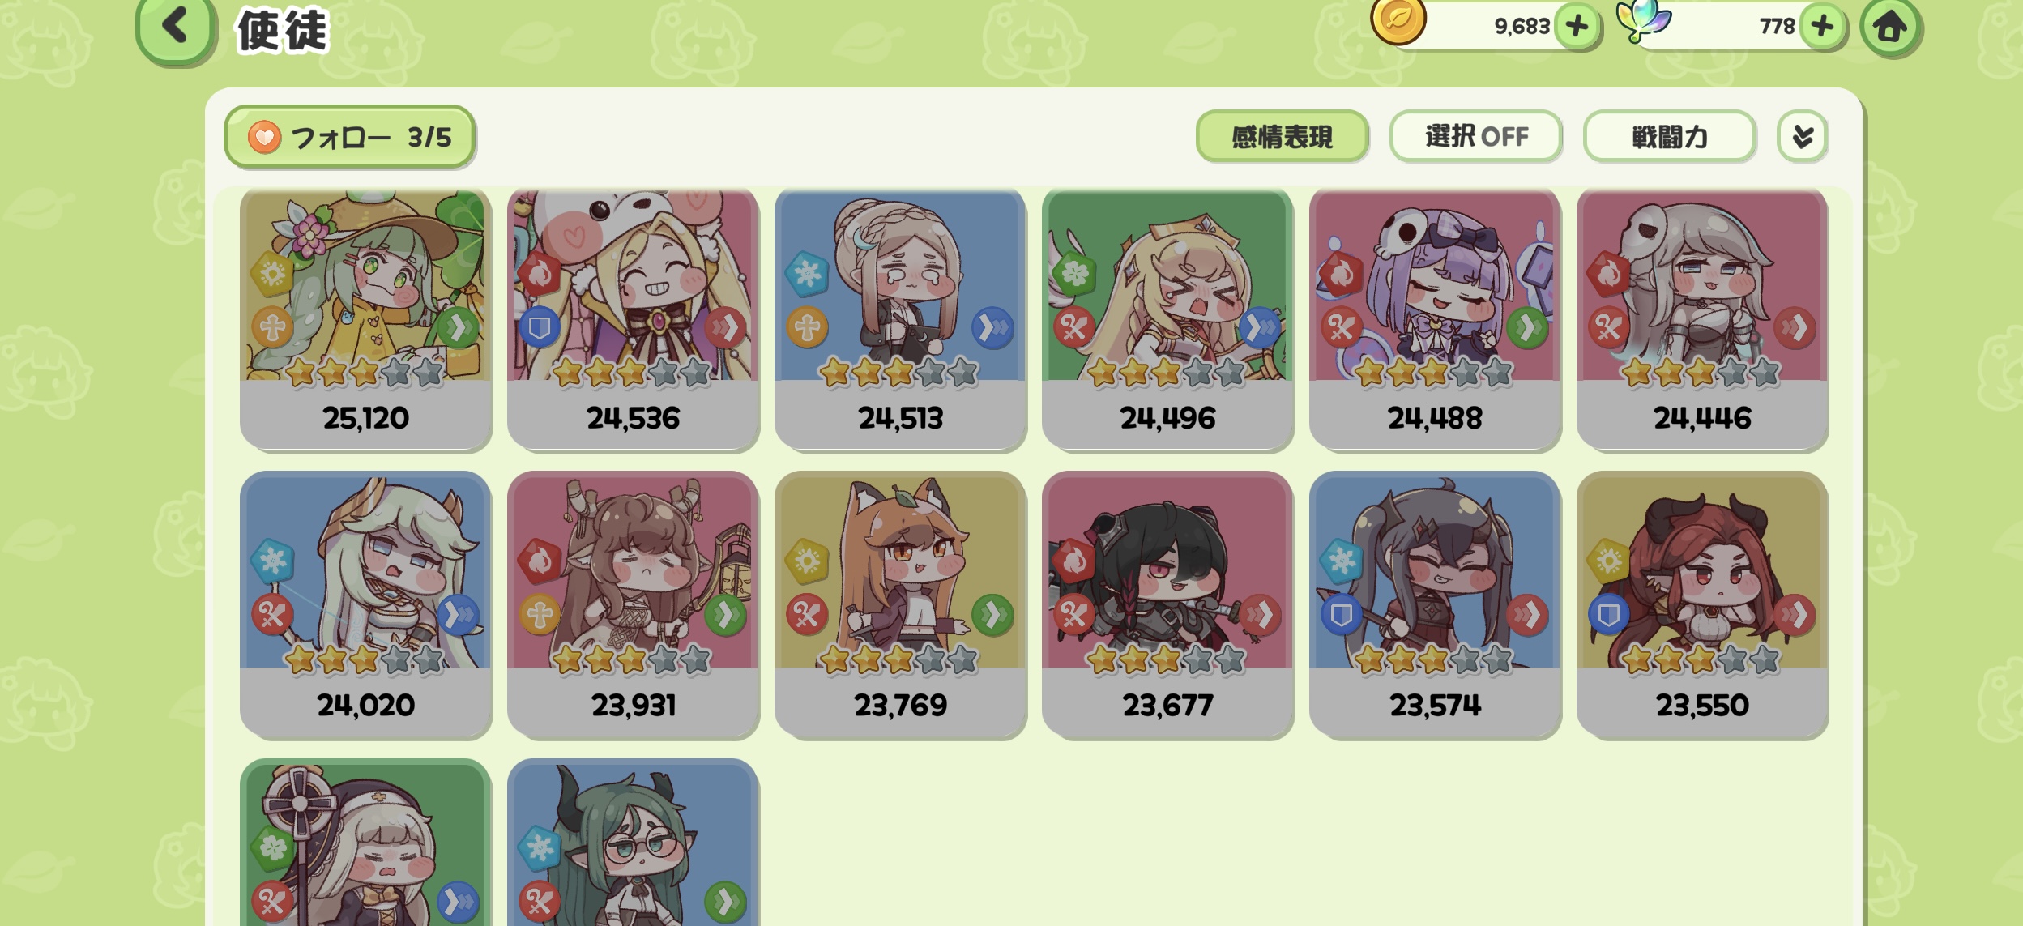Add more gold coins with plus icon
This screenshot has width=2023, height=926.
[1577, 27]
